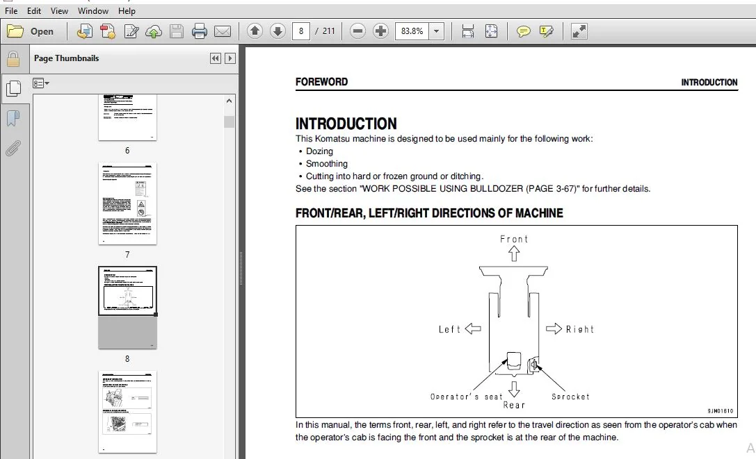The image size is (756, 459).
Task: Click the Page Thumbnails panel title
Action: click(x=67, y=58)
